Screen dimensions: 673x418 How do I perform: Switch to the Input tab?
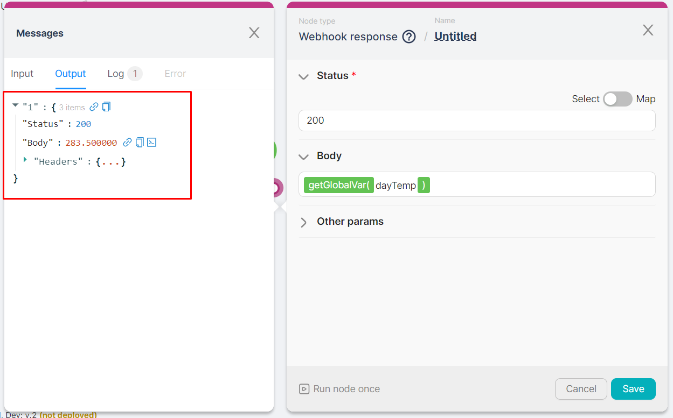(x=22, y=74)
